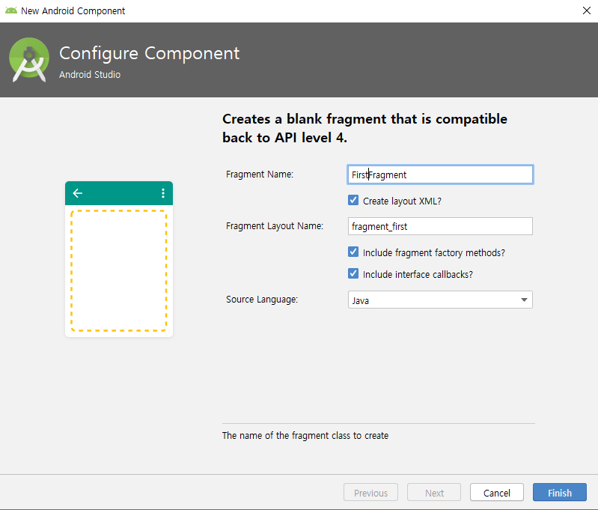Click the help text about fragment class
The width and height of the screenshot is (598, 510).
[x=305, y=436]
